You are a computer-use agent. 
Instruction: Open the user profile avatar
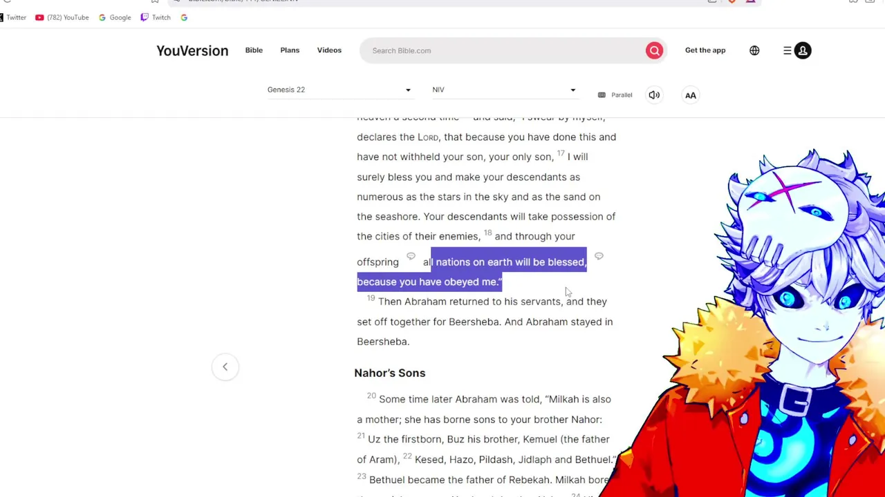803,50
